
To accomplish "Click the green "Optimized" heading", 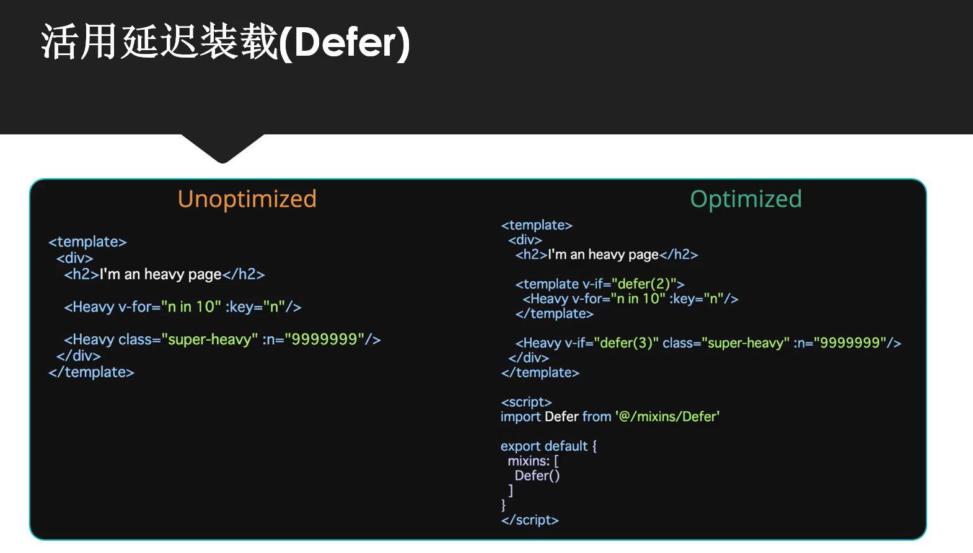I will pos(746,199).
